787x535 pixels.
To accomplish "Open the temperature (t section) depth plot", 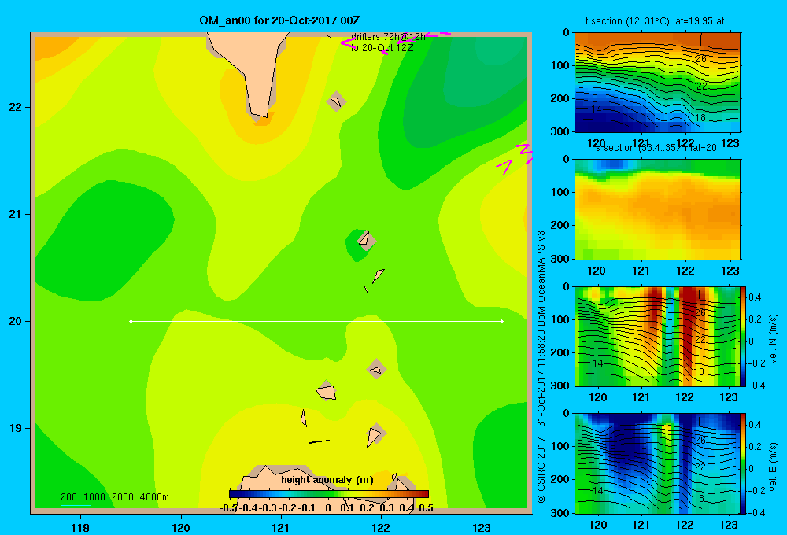I will pyautogui.click(x=657, y=83).
